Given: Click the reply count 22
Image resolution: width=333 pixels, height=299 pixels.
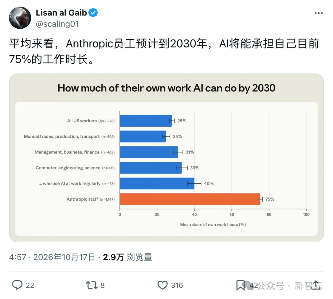Looking at the screenshot, I should [x=30, y=285].
